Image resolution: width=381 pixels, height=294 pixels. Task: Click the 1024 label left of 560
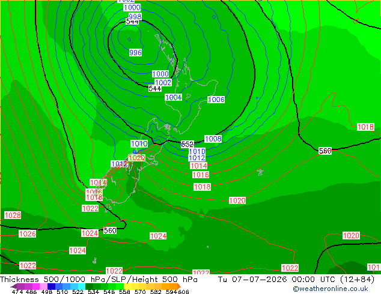[90, 233]
